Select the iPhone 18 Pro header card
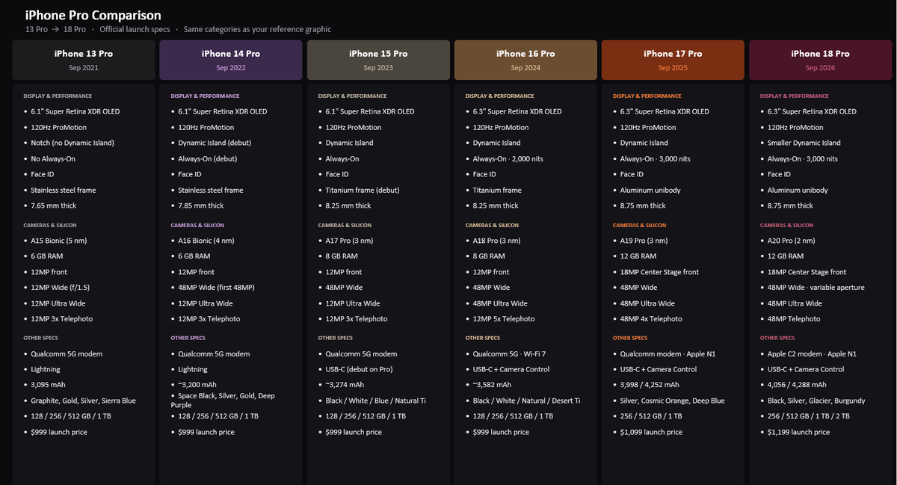The height and width of the screenshot is (485, 897). coord(820,60)
